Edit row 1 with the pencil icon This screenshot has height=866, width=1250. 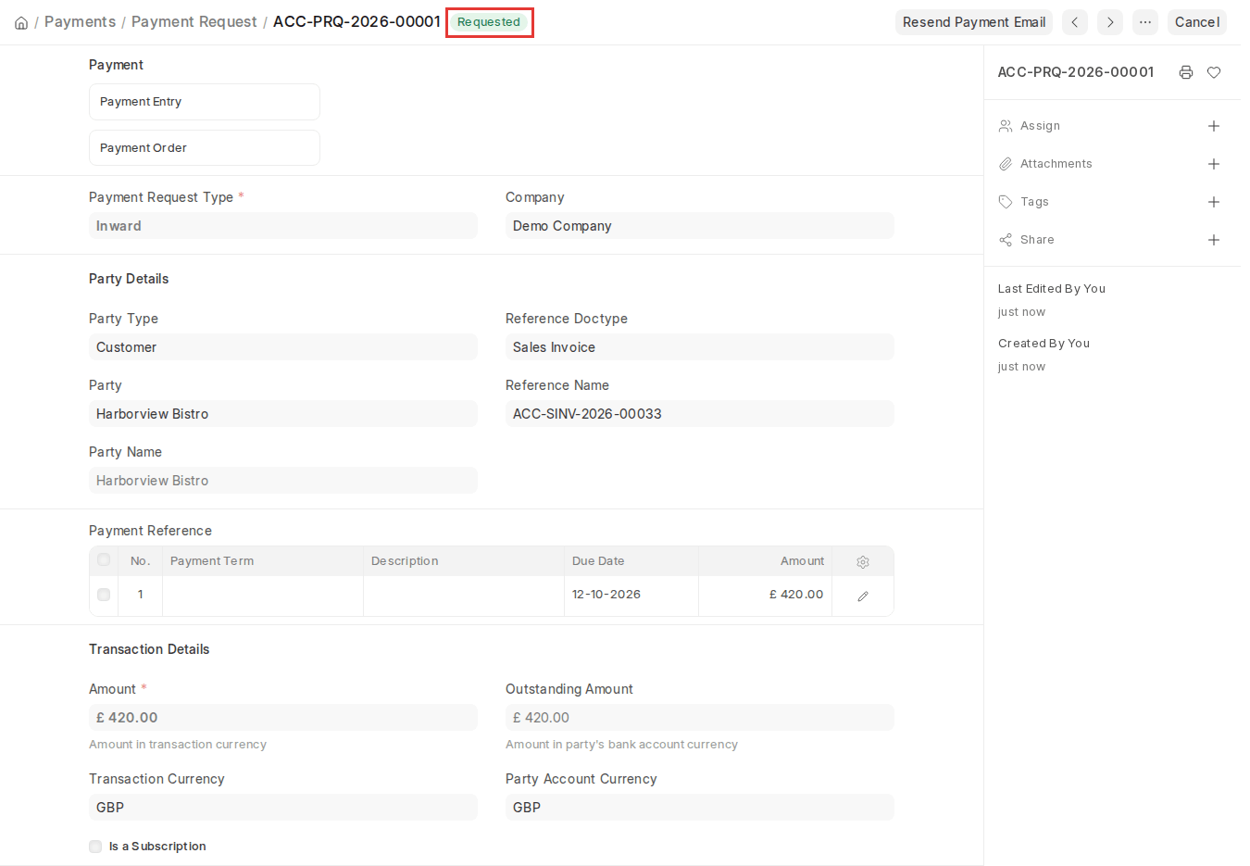[x=863, y=596]
